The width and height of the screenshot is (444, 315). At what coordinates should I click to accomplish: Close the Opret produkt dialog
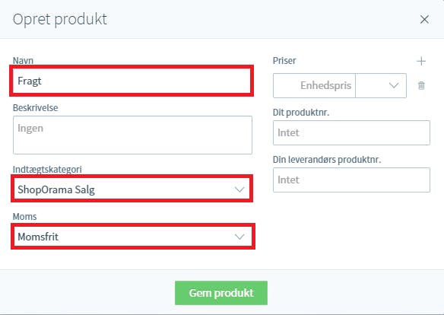pos(424,20)
